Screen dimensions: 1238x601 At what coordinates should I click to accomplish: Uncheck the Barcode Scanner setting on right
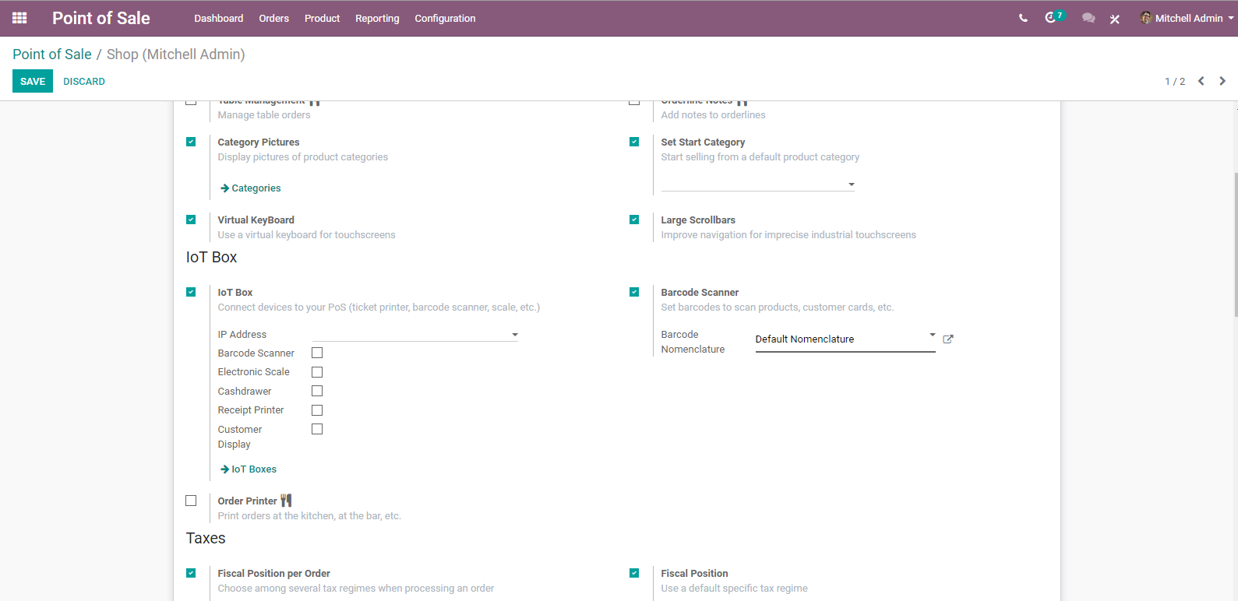tap(634, 292)
